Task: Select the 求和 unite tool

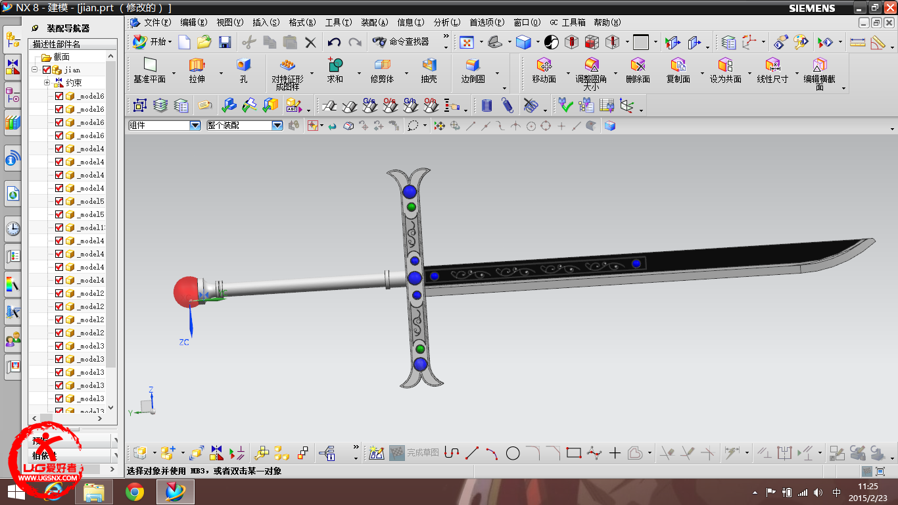Action: click(x=335, y=71)
